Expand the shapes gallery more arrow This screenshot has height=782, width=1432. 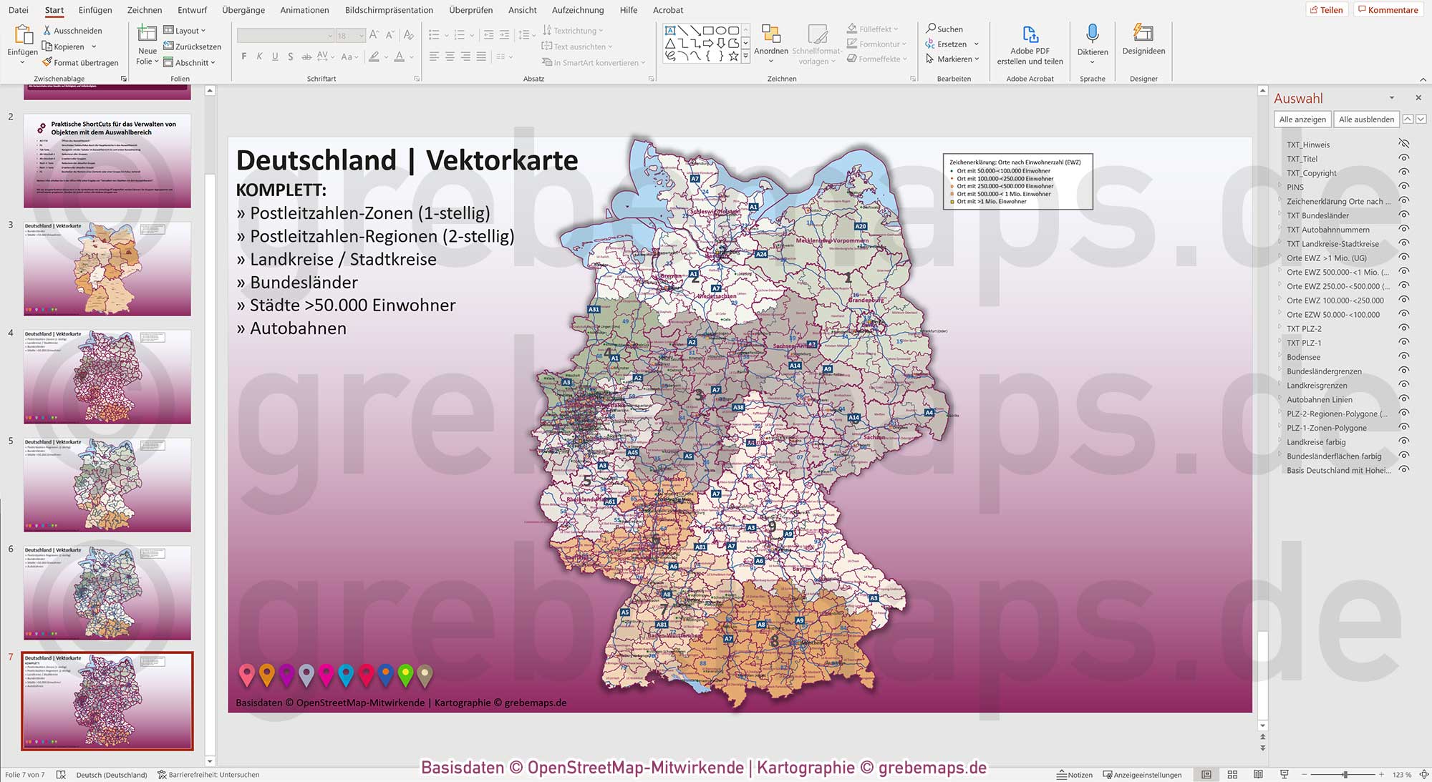click(x=745, y=57)
